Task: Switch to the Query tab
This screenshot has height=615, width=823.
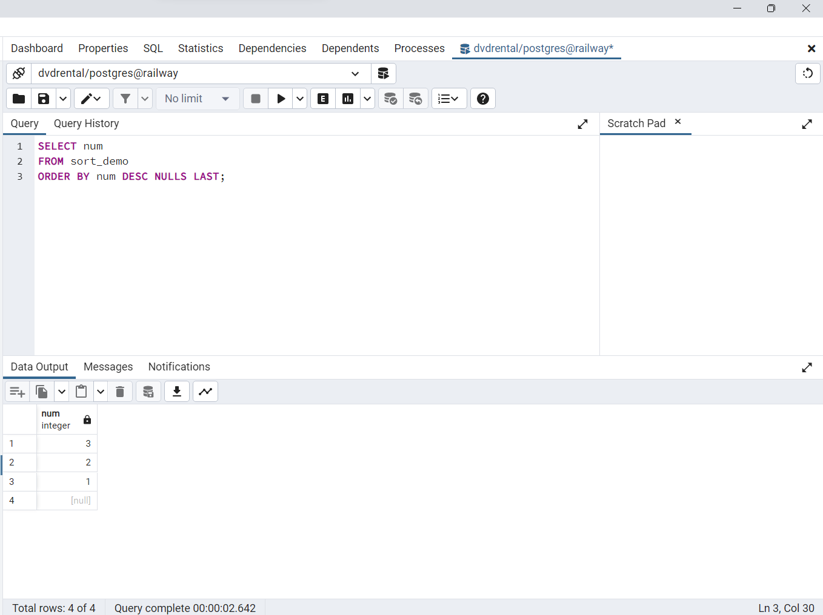Action: coord(25,123)
